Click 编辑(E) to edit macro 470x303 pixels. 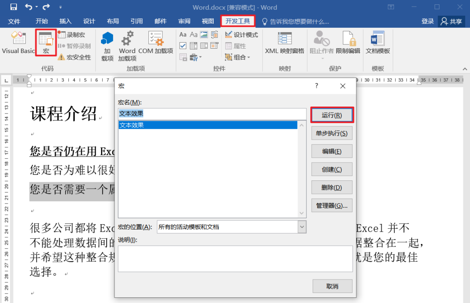(332, 151)
